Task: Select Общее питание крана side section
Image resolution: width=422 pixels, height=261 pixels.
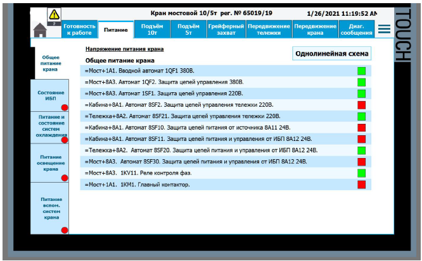Action: coord(51,63)
